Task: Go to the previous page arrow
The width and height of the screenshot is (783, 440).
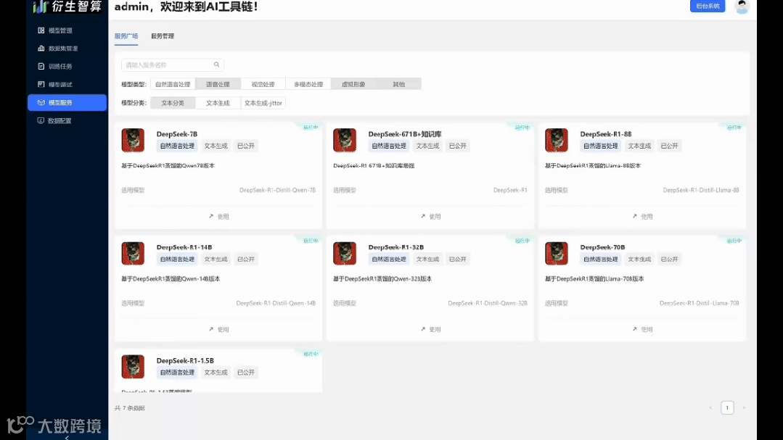Action: (710, 407)
